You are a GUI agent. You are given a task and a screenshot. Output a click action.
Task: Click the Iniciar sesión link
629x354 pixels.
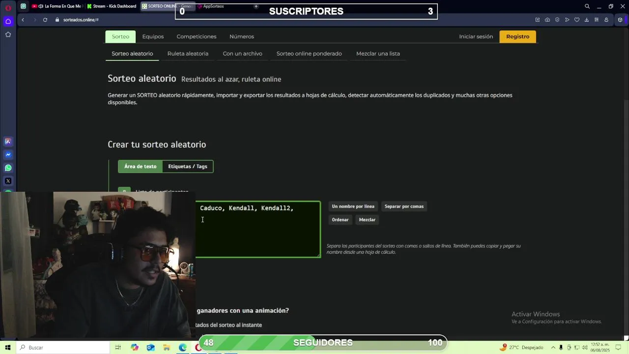[x=476, y=36]
